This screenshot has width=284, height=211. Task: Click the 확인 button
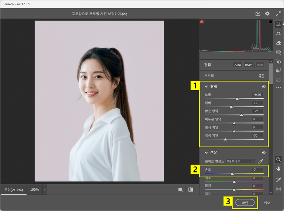tap(245, 203)
